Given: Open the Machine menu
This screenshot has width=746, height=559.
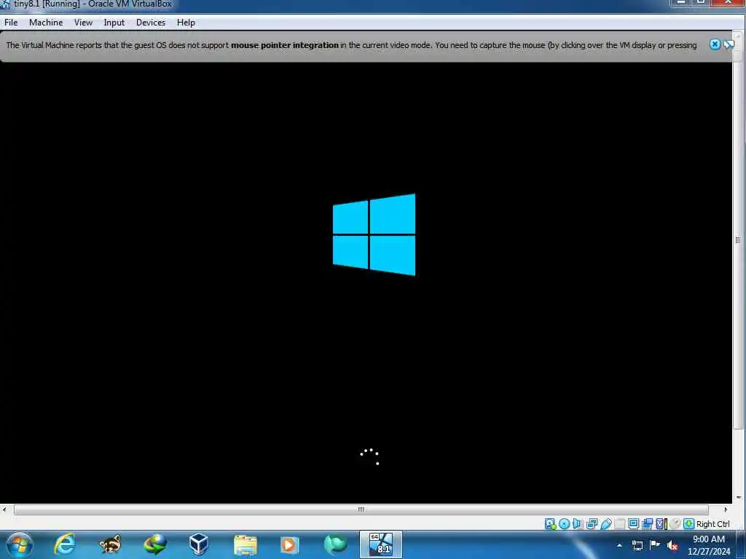Looking at the screenshot, I should pyautogui.click(x=46, y=23).
